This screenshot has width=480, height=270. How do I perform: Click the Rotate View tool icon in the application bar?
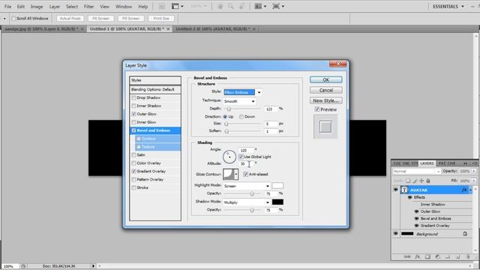point(241,6)
